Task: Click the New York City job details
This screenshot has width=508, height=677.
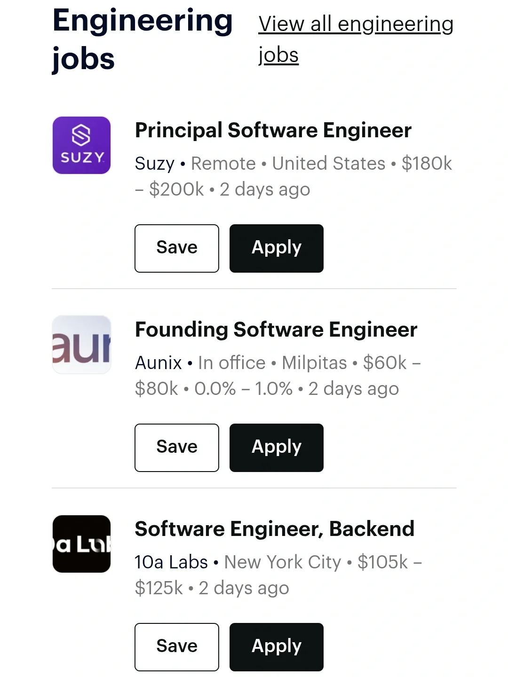Action: [x=282, y=562]
